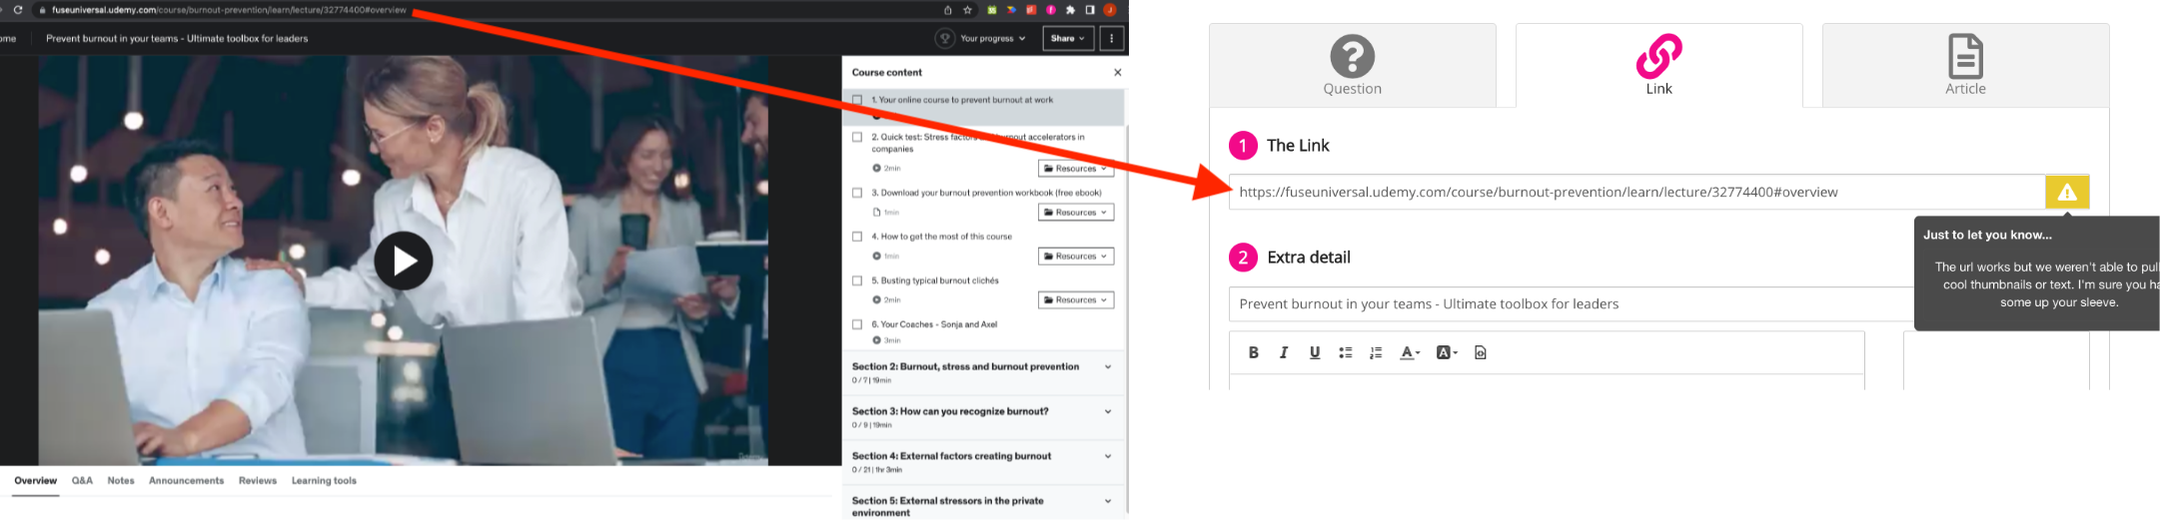Click into the link URL input field
The width and height of the screenshot is (2161, 521).
click(x=1635, y=193)
